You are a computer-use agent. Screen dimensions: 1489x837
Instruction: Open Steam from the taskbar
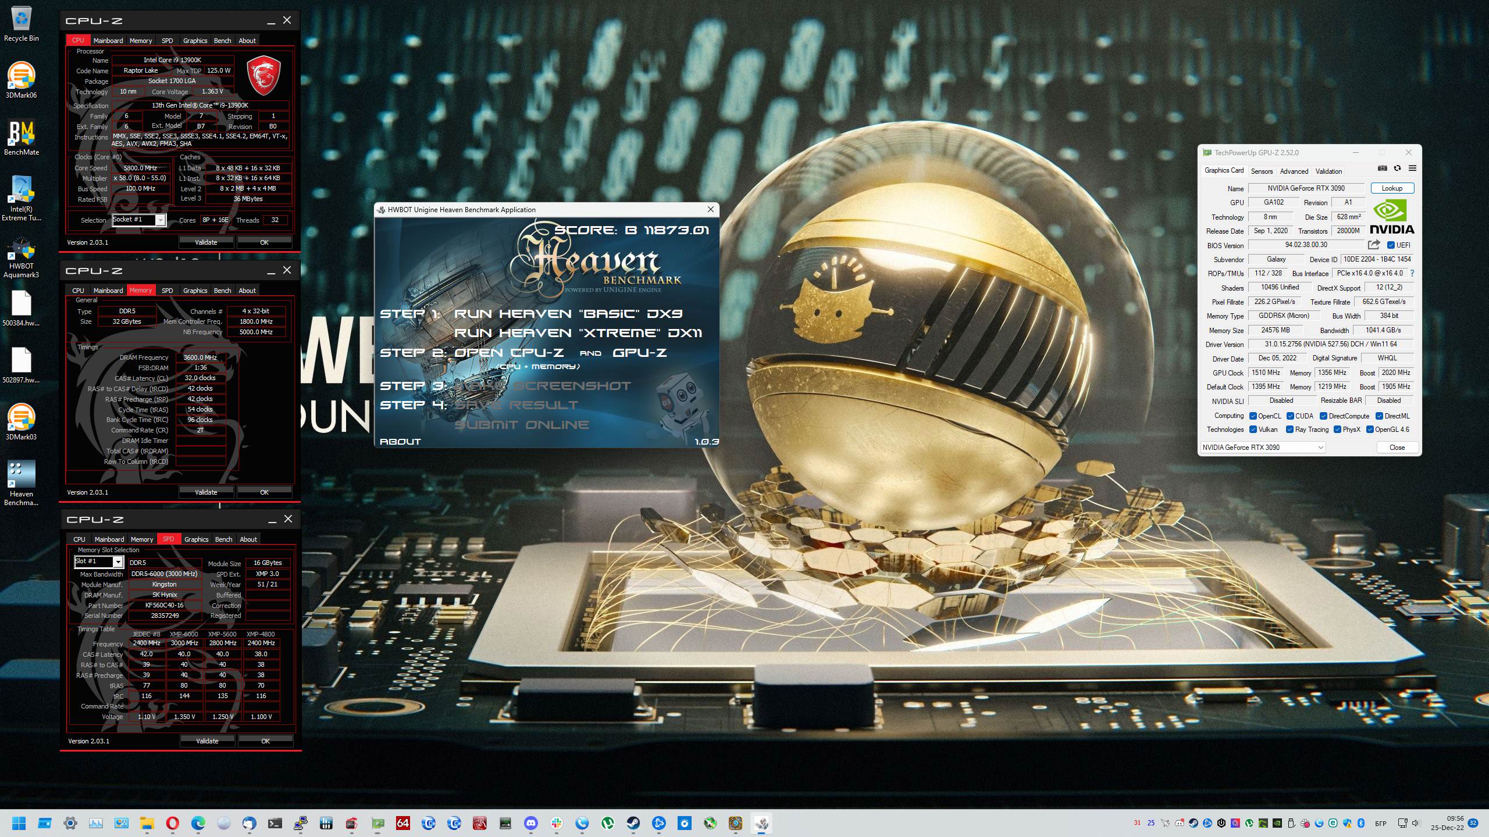(x=633, y=823)
